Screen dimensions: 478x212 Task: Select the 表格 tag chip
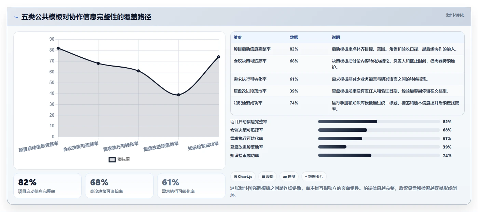268,176
